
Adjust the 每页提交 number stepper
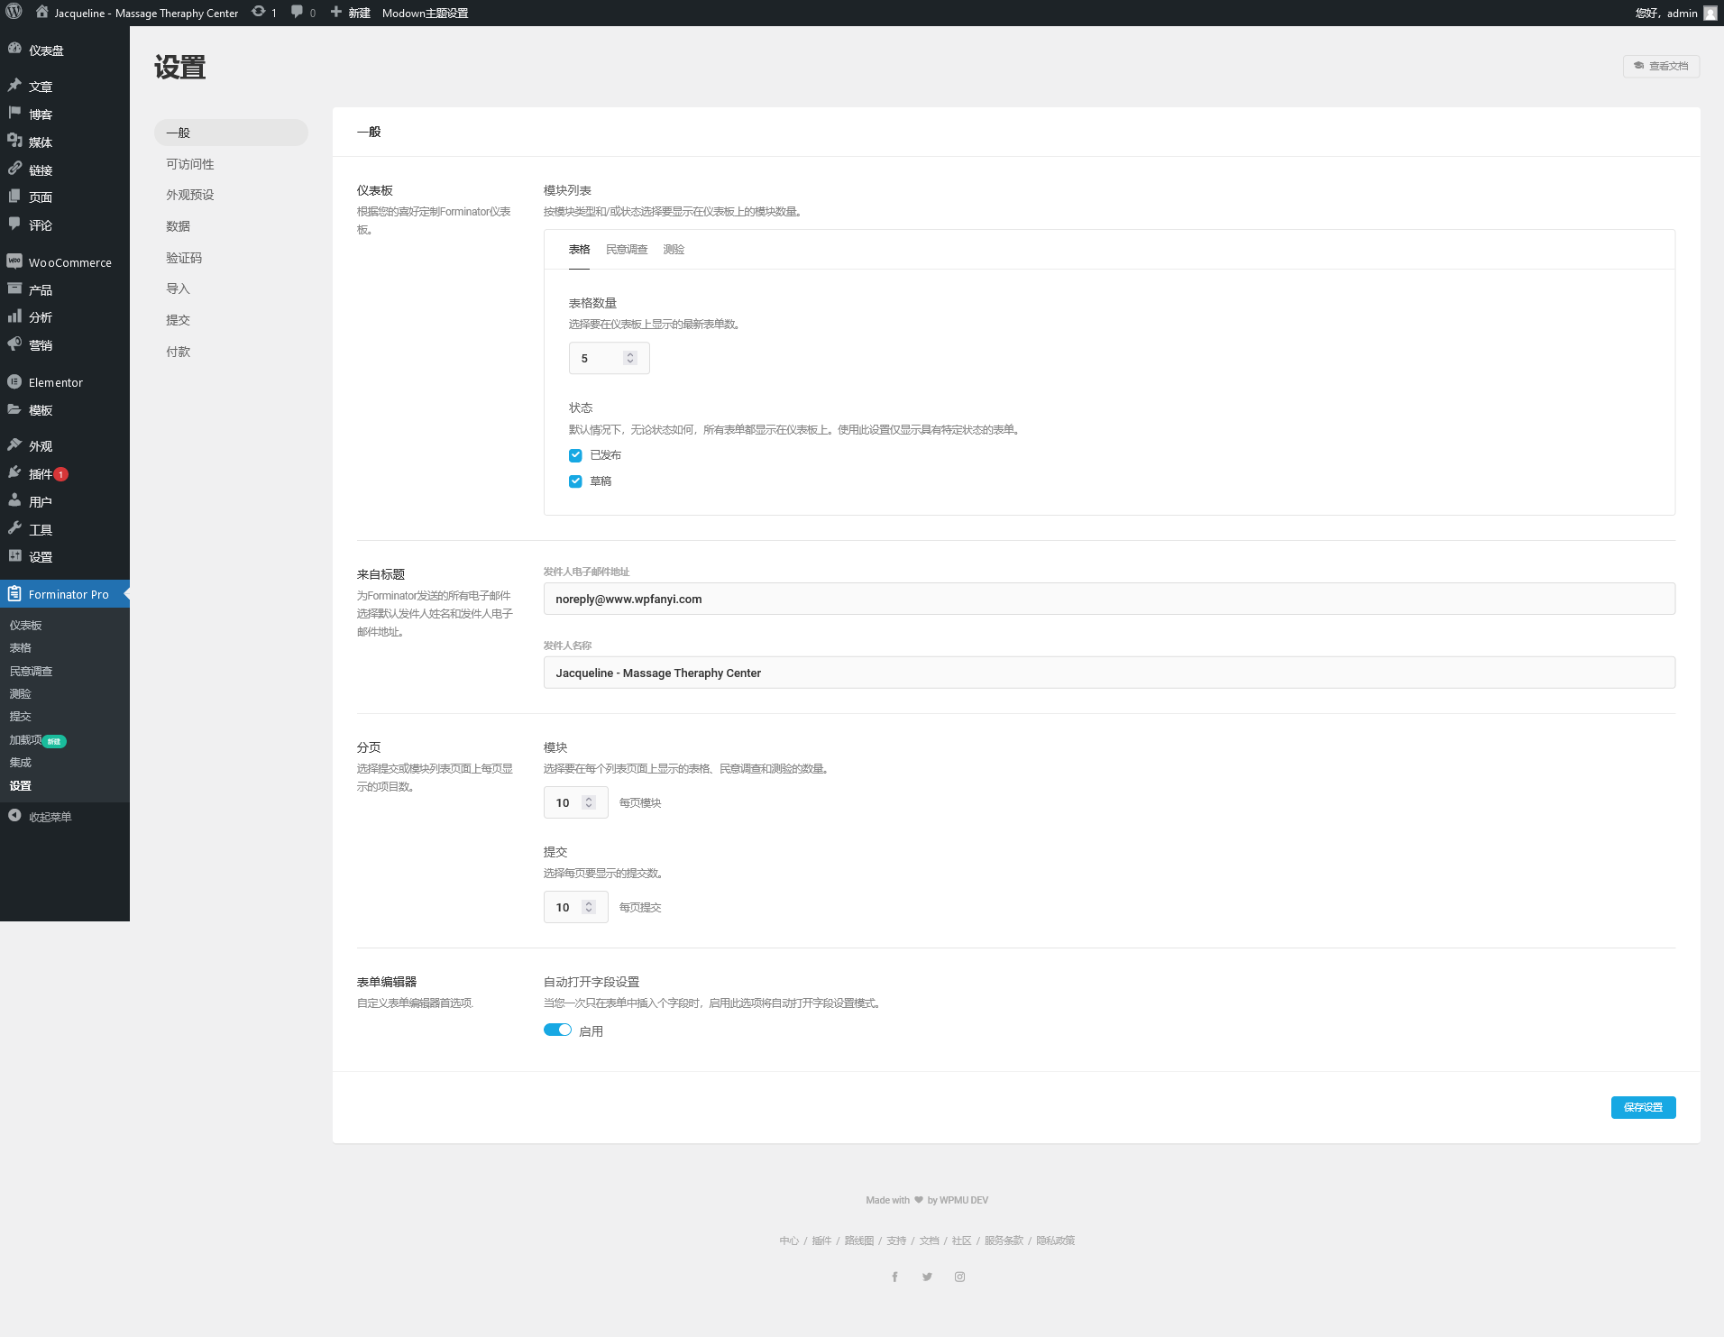589,907
